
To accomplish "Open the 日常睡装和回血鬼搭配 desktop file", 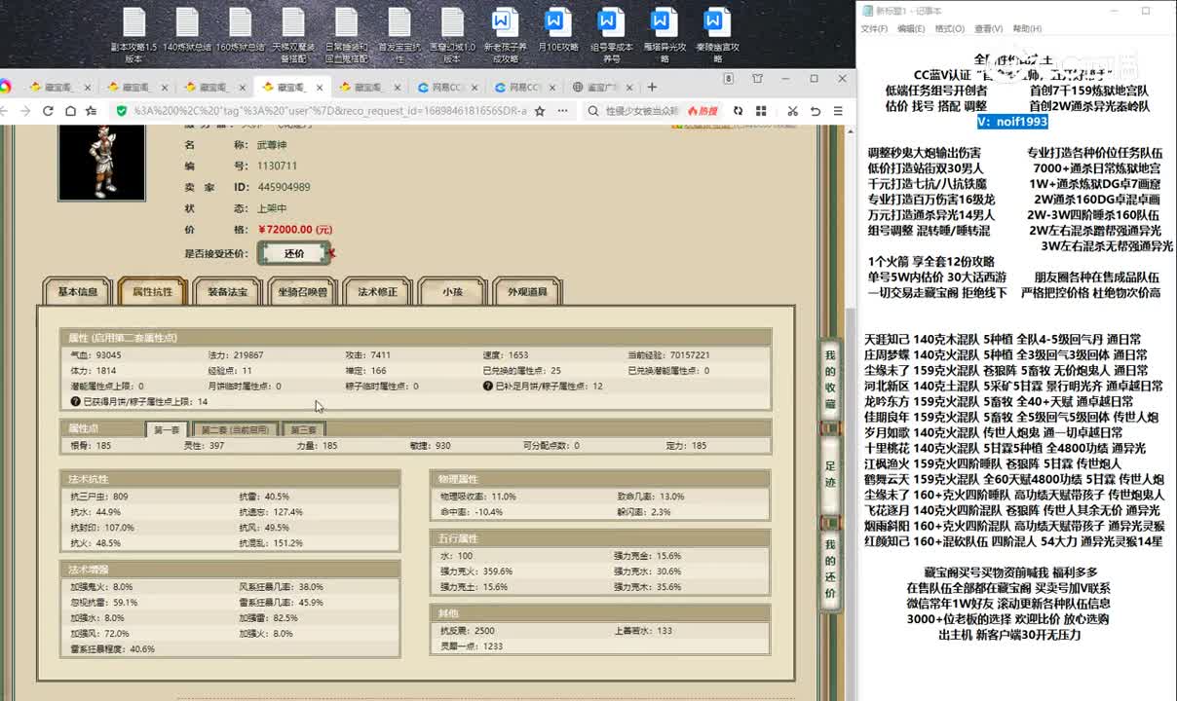I will [346, 35].
